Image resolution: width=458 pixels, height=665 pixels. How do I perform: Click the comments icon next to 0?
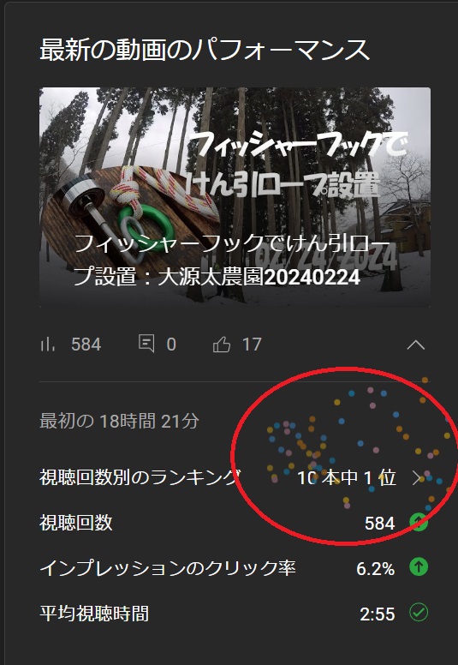click(x=146, y=344)
